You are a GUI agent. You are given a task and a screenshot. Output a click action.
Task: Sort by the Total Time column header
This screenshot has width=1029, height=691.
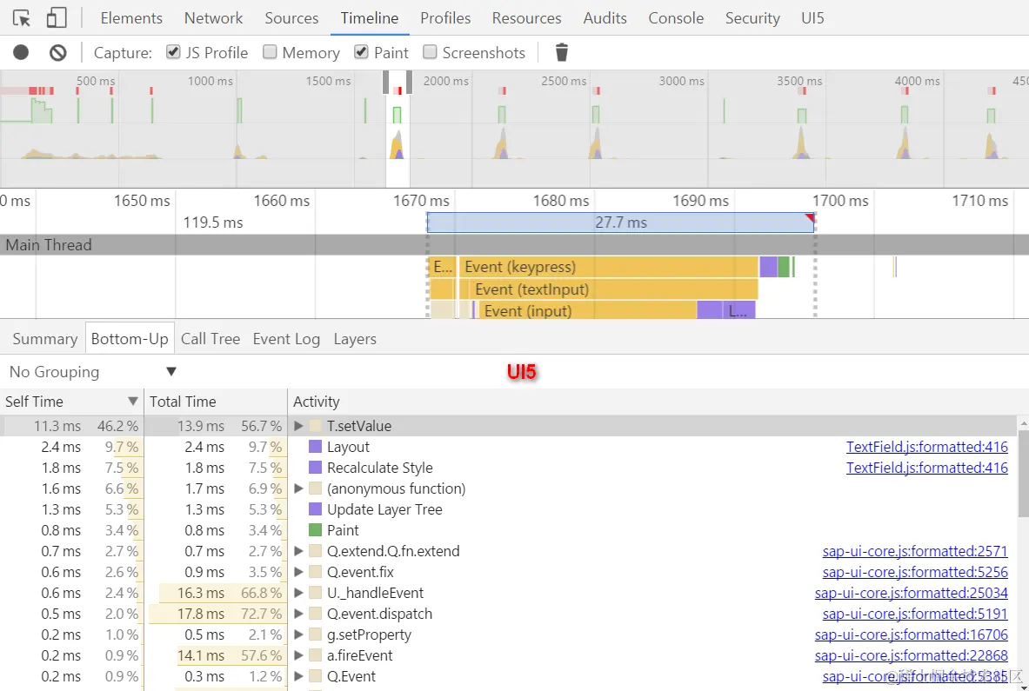[215, 402]
